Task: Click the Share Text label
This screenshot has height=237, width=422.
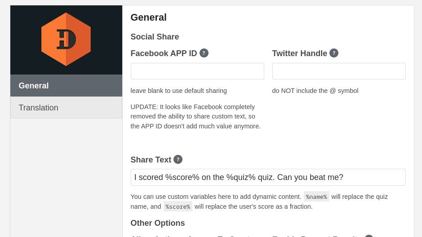Action: click(x=151, y=160)
